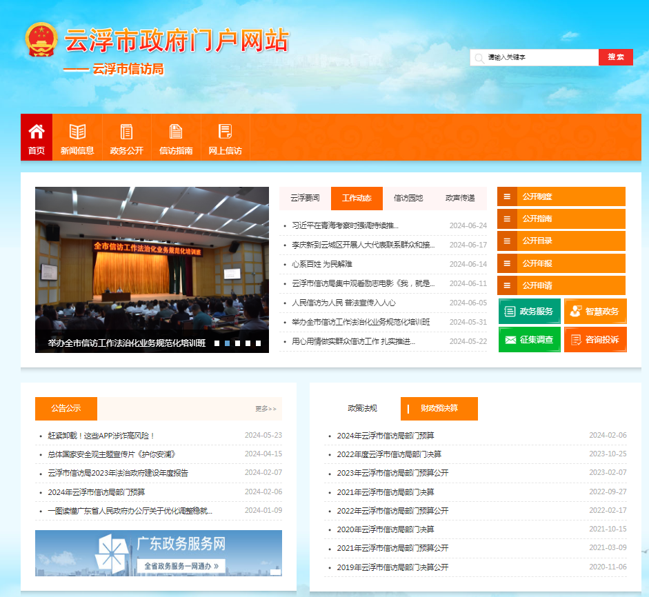Select the third carousel indicator dot
Screen dimensions: 649x597
pyautogui.click(x=237, y=343)
